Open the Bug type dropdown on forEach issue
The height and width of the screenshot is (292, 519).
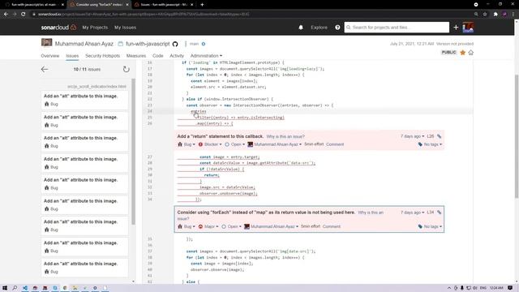(x=187, y=226)
